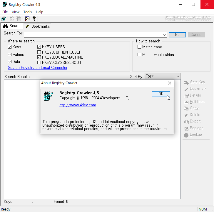
Task: Close the About Registry Crawler dialog
Action: pyautogui.click(x=170, y=83)
